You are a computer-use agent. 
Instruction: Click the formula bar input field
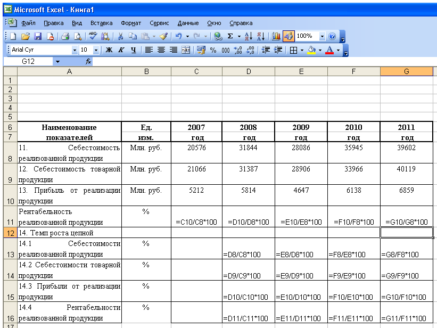point(265,61)
